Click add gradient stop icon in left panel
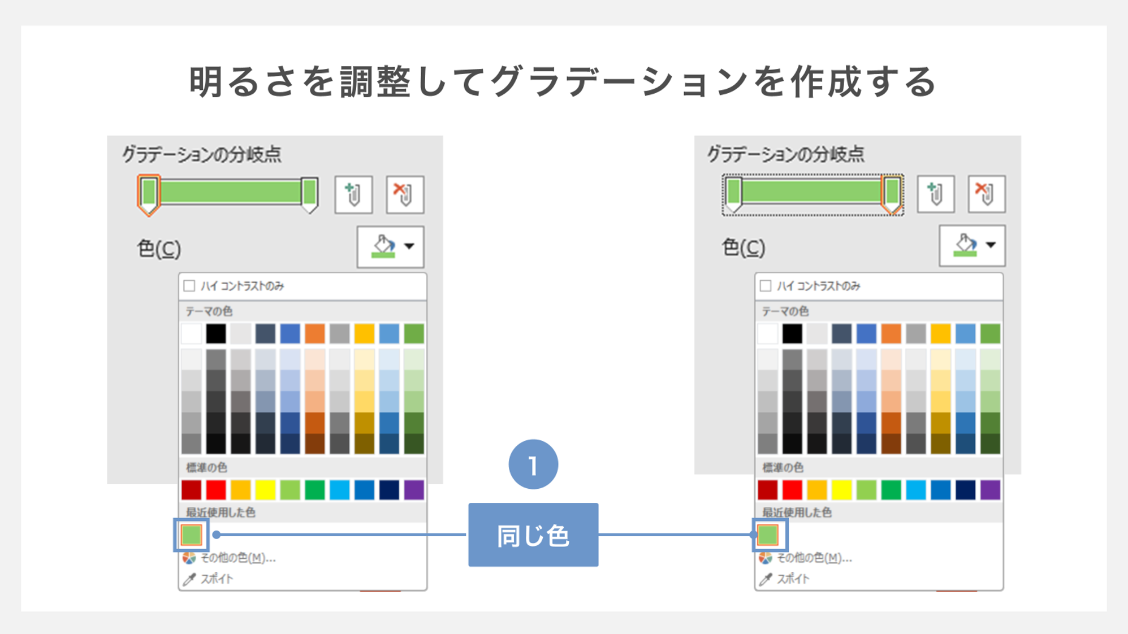The image size is (1128, 634). point(353,195)
